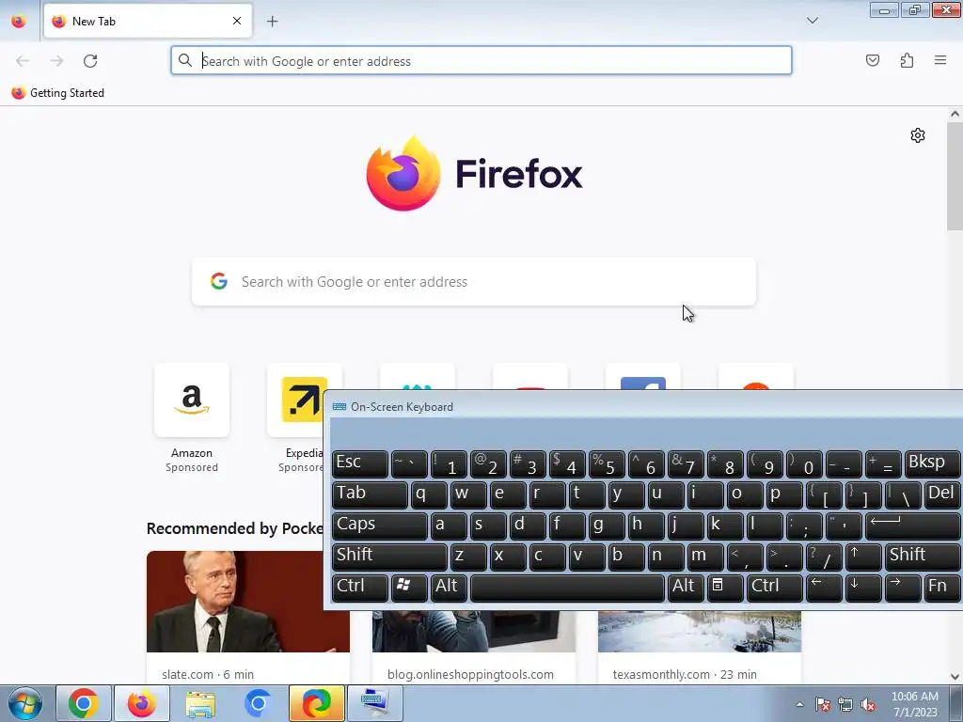This screenshot has width=963, height=722.
Task: Focus the address bar search field
Action: (481, 61)
